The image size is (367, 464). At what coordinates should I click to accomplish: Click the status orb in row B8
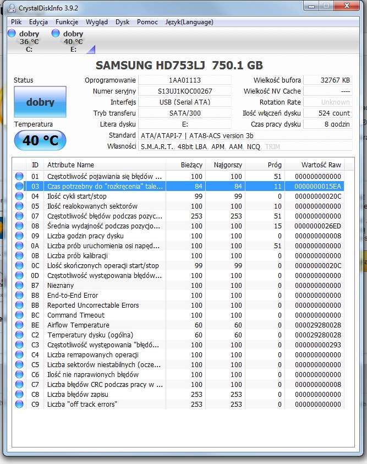coord(19,296)
